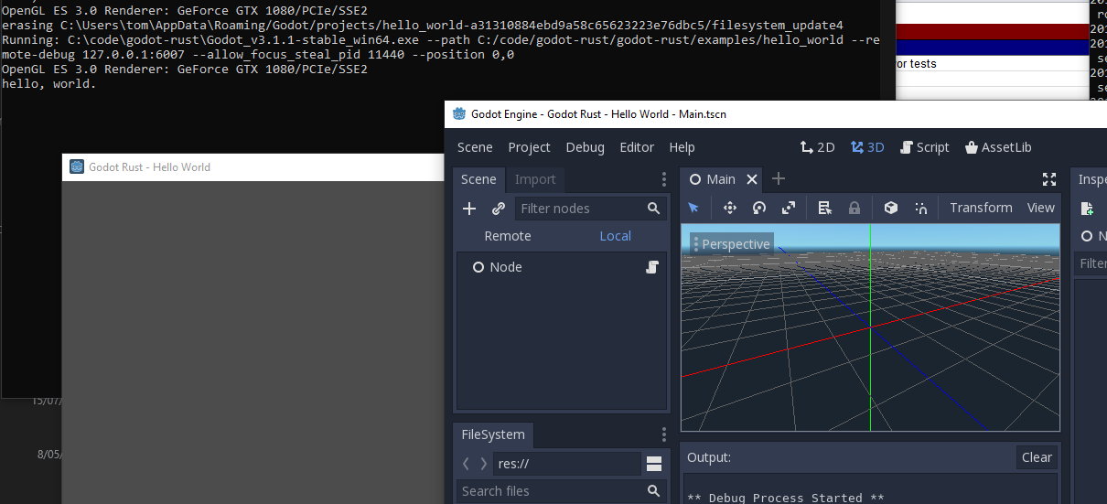Clear the Output log
The image size is (1107, 504).
pyautogui.click(x=1037, y=457)
